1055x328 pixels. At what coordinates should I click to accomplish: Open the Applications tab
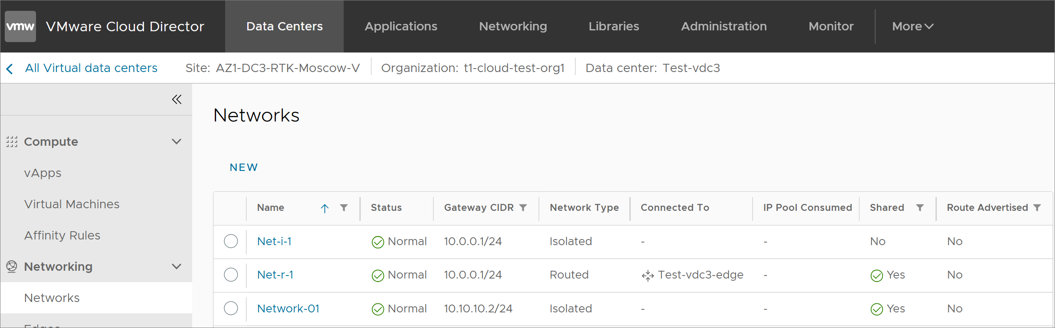(x=401, y=26)
